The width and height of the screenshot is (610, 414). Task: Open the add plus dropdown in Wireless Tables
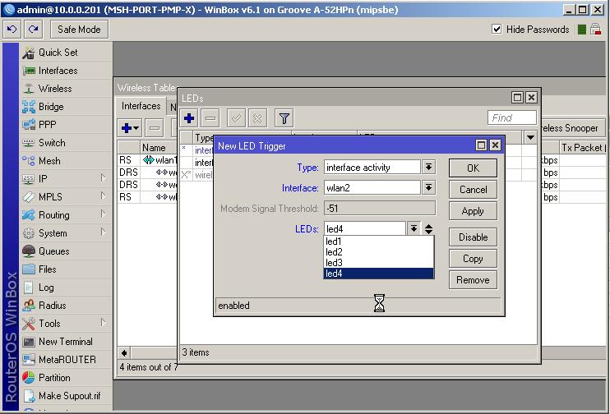130,128
